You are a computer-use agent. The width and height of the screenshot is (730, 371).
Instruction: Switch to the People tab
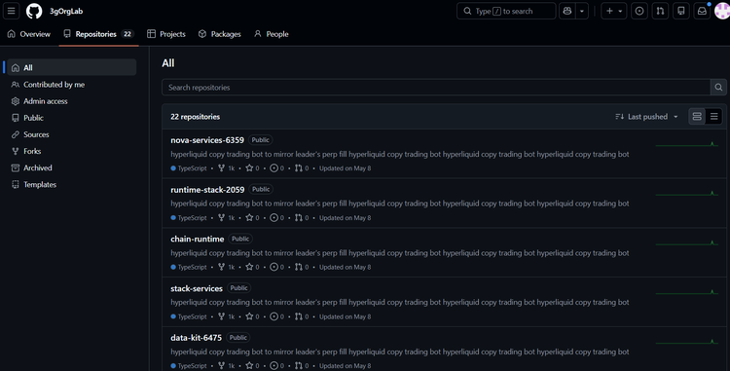pos(272,34)
